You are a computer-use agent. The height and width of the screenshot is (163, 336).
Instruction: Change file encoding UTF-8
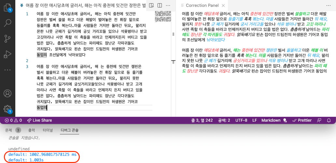(x=241, y=120)
